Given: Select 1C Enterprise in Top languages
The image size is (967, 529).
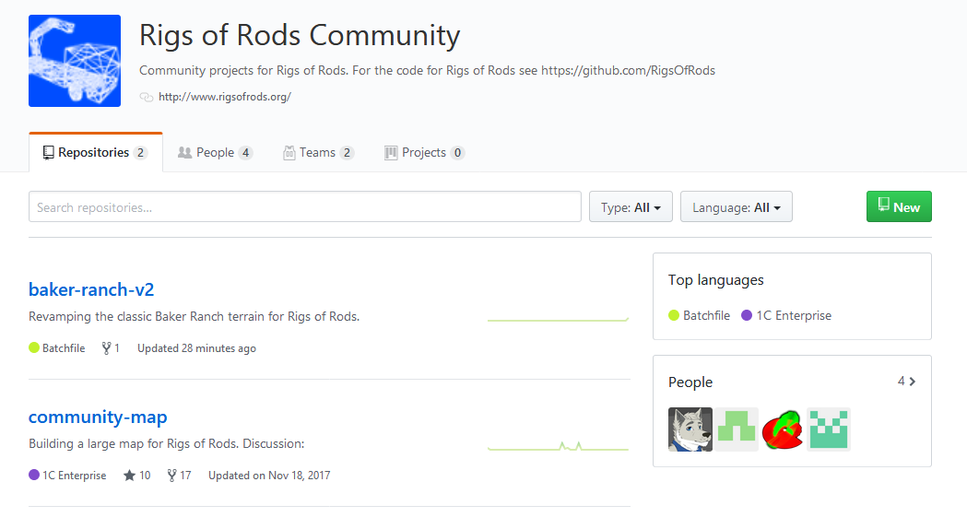Looking at the screenshot, I should pos(786,316).
